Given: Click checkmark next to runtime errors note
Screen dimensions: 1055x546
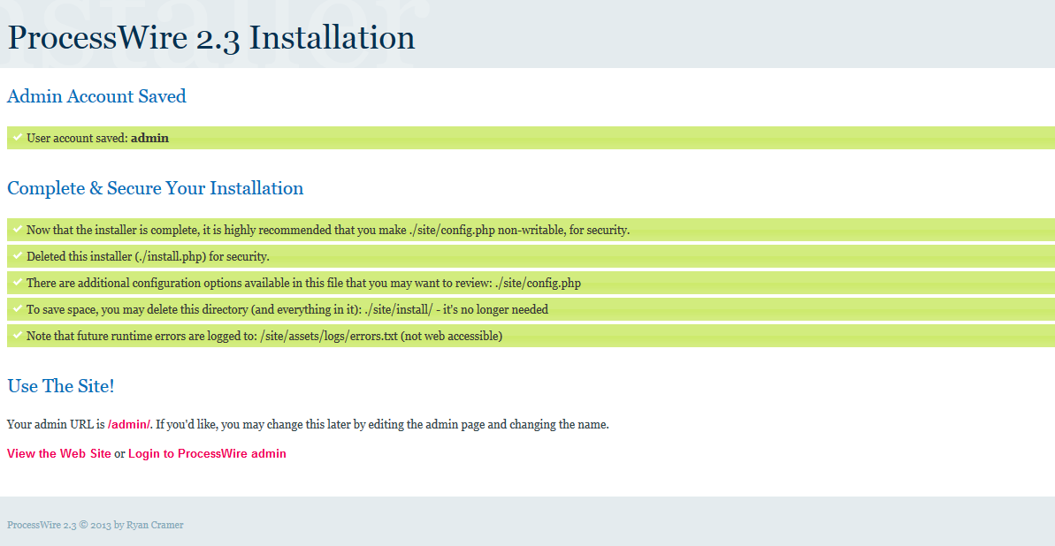Looking at the screenshot, I should pos(17,335).
